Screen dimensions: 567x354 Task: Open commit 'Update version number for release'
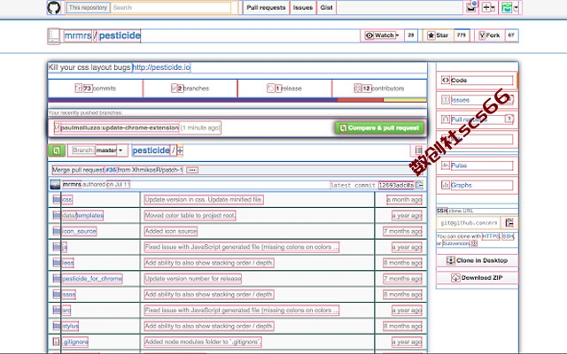tap(193, 279)
